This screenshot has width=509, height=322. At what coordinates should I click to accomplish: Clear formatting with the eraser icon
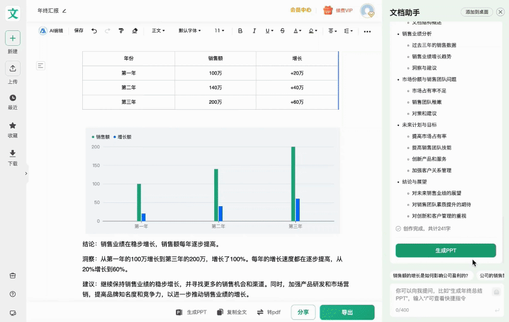134,31
